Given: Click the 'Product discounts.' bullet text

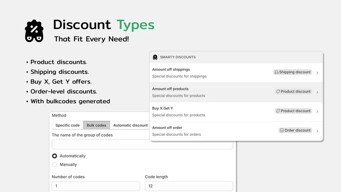Looking at the screenshot, I should tap(59, 62).
